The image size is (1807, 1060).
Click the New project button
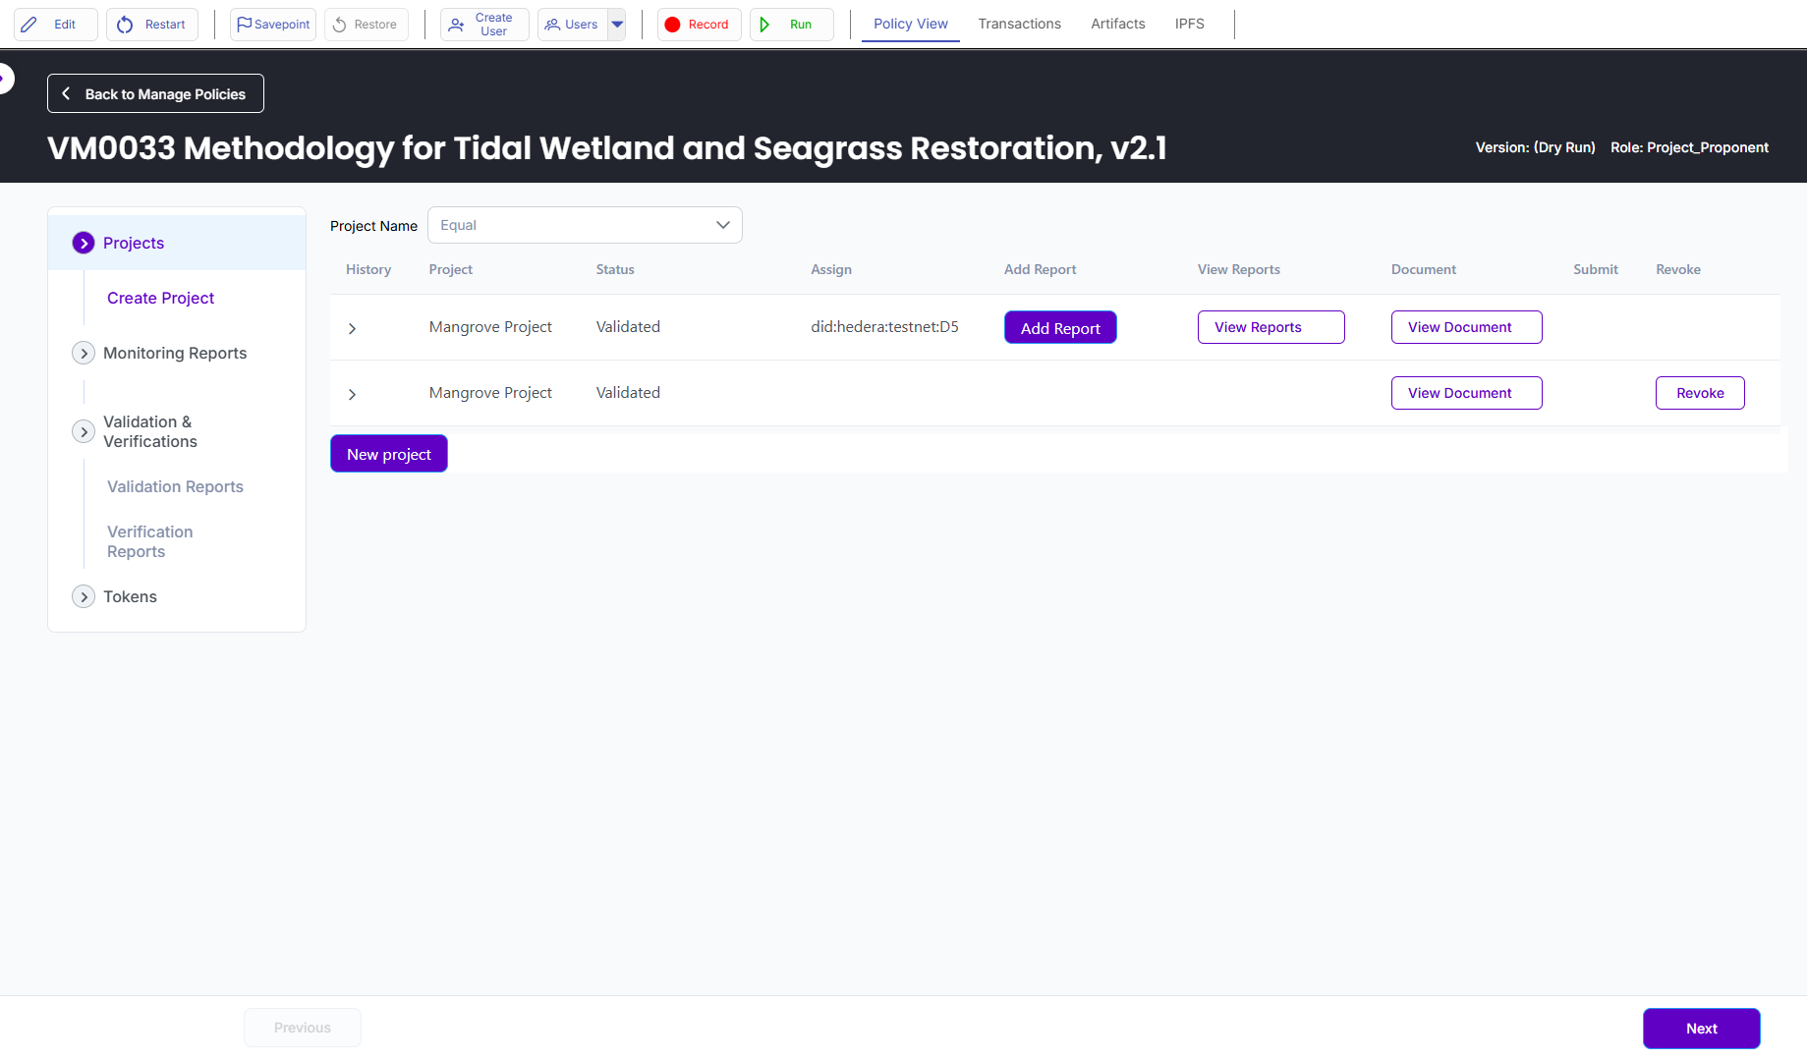389,454
